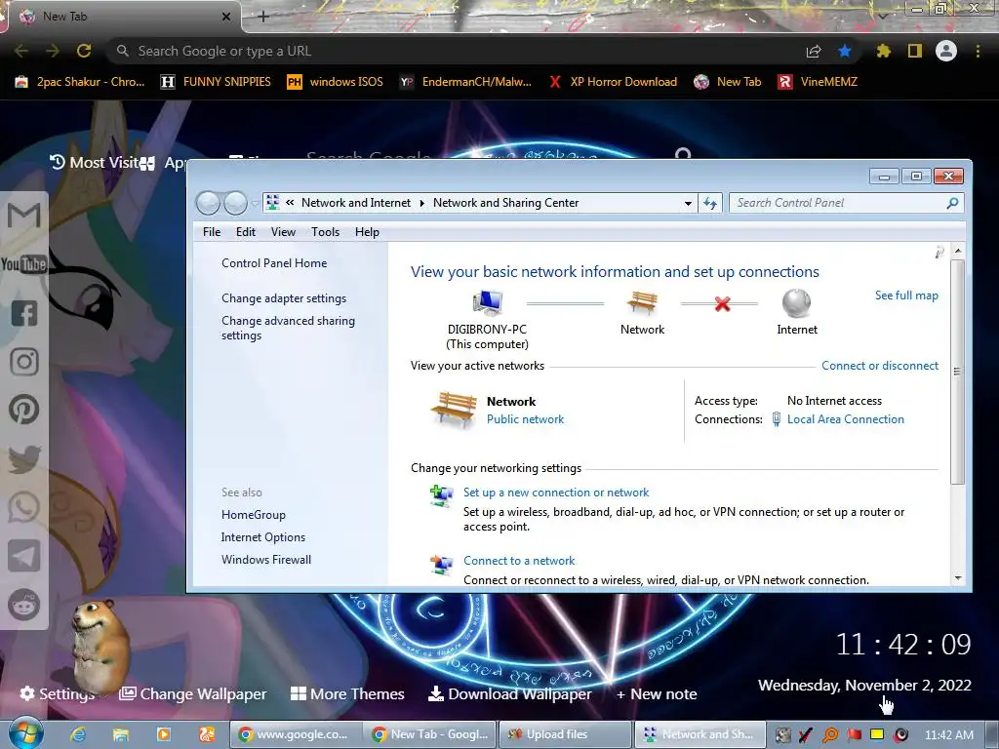This screenshot has height=749, width=999.
Task: Open WhatsApp shortcut in sidebar
Action: pyautogui.click(x=24, y=507)
